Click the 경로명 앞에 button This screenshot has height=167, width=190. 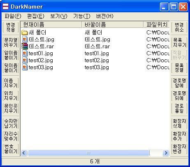tap(179, 83)
